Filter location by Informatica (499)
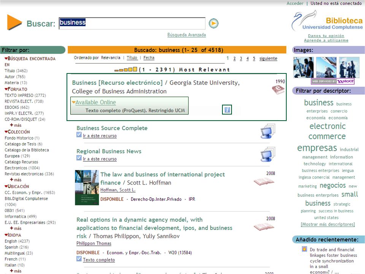The image size is (365, 274). 21,217
